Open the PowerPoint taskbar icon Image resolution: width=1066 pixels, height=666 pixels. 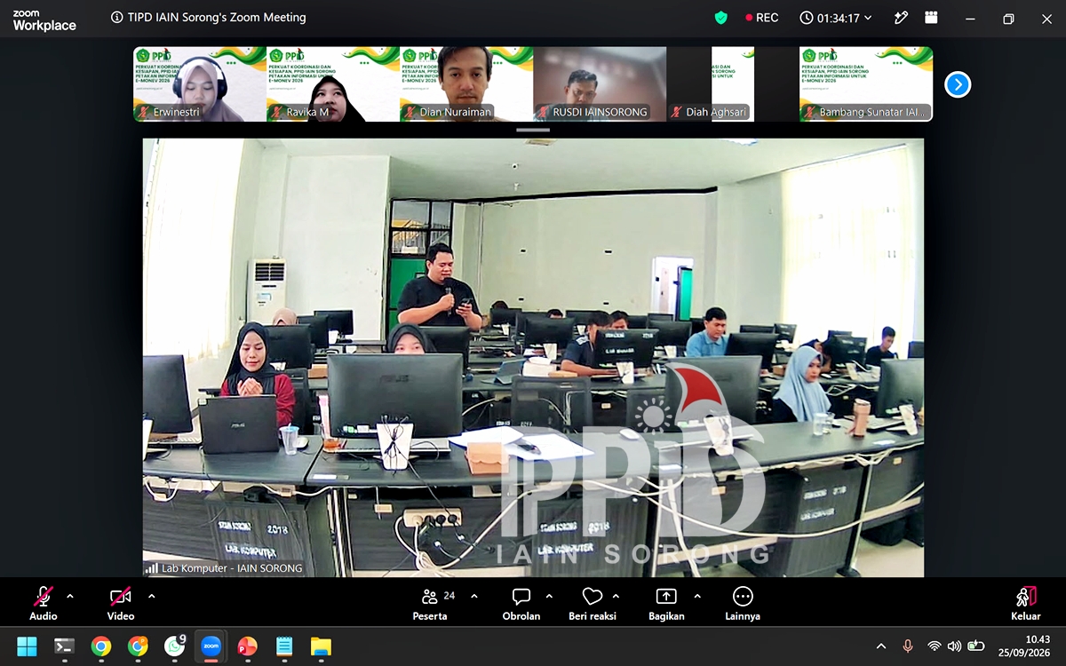point(247,646)
